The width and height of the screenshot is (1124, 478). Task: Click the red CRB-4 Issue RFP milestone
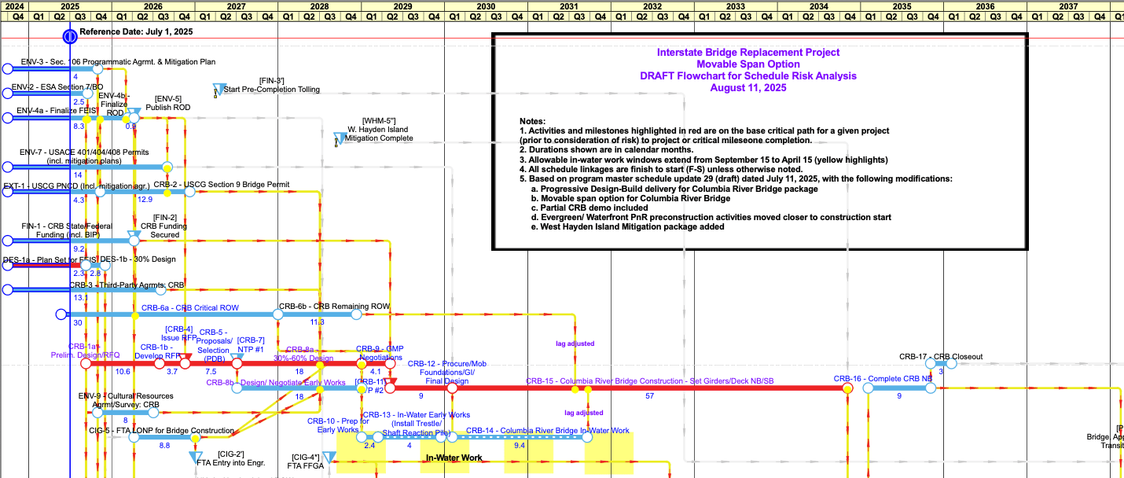click(185, 359)
